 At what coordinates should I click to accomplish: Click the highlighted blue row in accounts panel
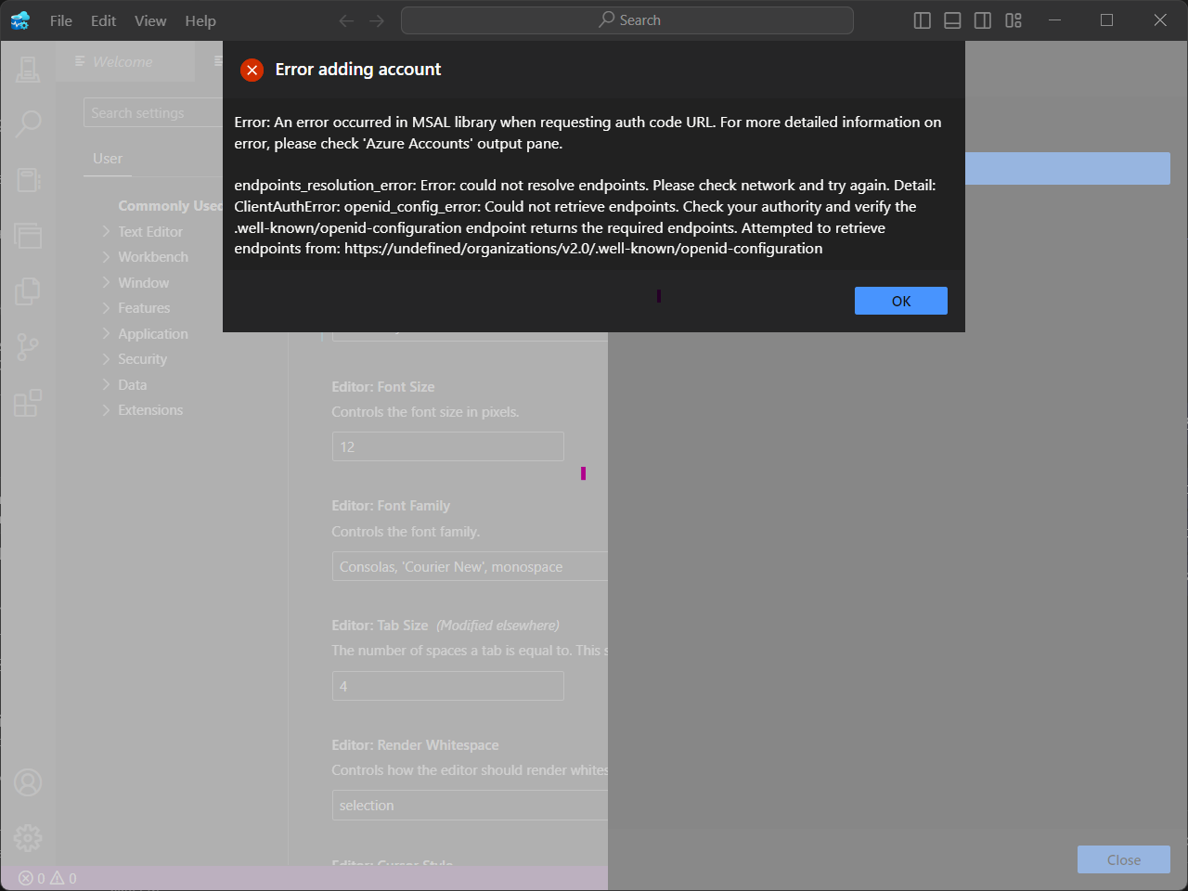(x=1067, y=169)
